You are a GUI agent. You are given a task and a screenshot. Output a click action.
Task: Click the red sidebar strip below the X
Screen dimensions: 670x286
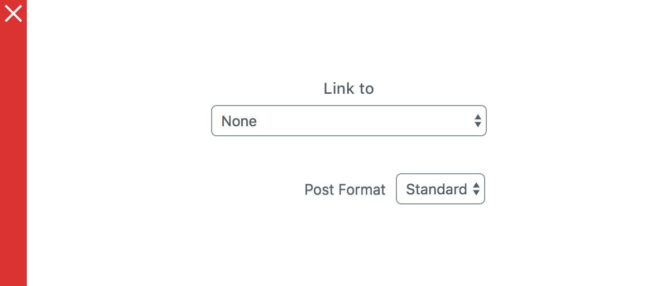click(13, 112)
